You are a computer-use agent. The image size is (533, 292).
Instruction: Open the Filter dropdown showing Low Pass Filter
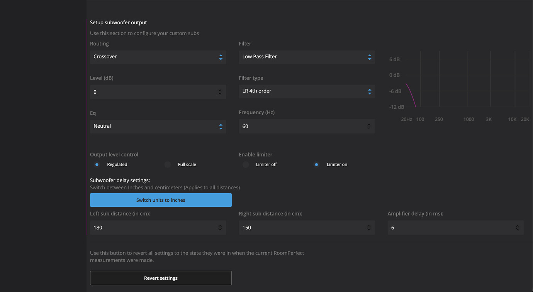(306, 57)
